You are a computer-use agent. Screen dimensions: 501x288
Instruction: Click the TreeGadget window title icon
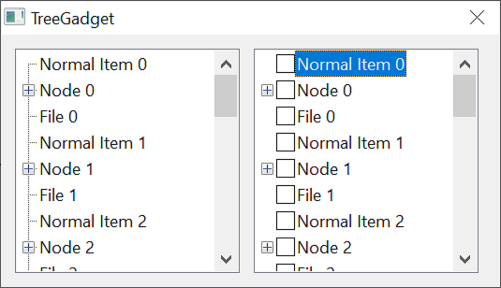coord(14,18)
